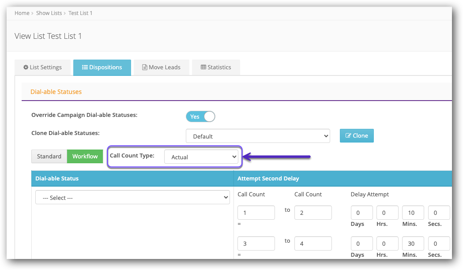463x270 pixels.
Task: Click the Home breadcrumb link
Action: click(22, 13)
